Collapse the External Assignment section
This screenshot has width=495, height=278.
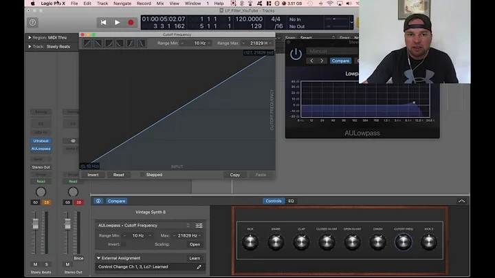click(x=98, y=258)
